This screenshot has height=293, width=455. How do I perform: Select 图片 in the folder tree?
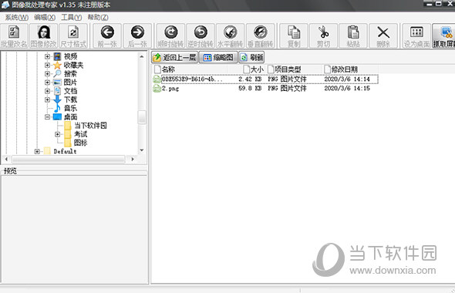point(70,83)
